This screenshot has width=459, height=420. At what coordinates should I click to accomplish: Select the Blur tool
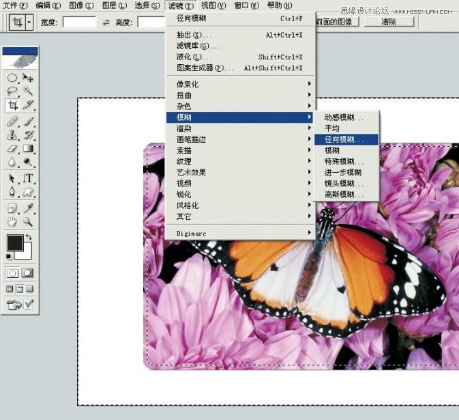coord(12,162)
